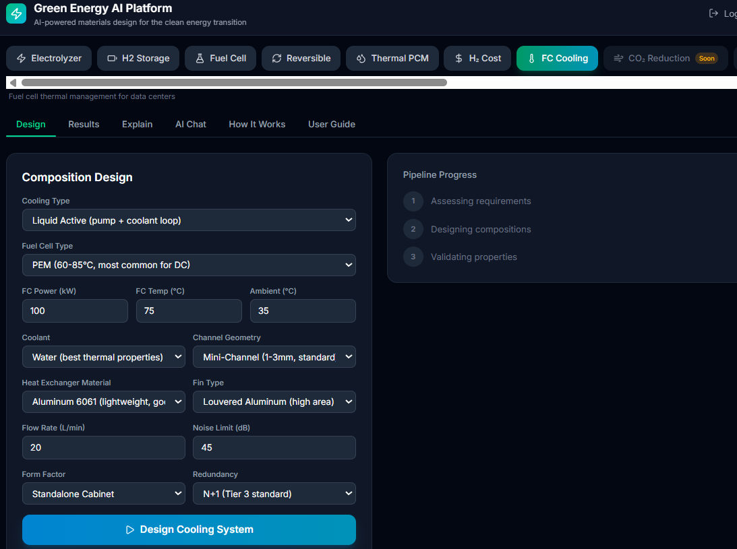The height and width of the screenshot is (549, 737).
Task: Expand the Cooling Type dropdown
Action: [189, 220]
